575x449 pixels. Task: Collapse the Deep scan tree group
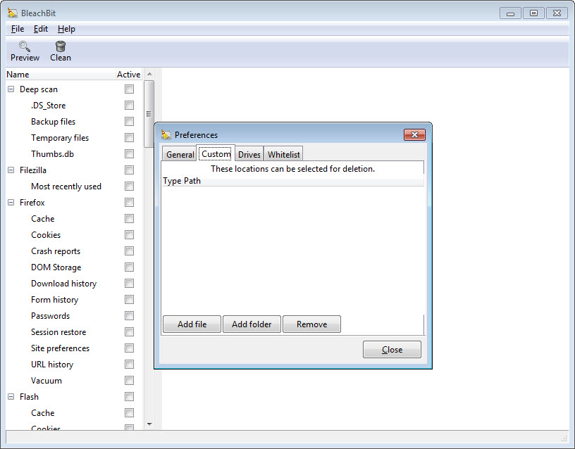click(x=11, y=89)
